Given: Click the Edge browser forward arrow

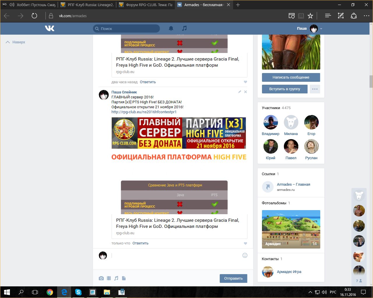Looking at the screenshot, I should (20, 16).
